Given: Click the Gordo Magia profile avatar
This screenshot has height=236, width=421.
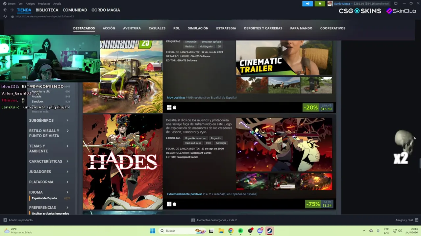Looking at the screenshot, I should [x=330, y=4].
